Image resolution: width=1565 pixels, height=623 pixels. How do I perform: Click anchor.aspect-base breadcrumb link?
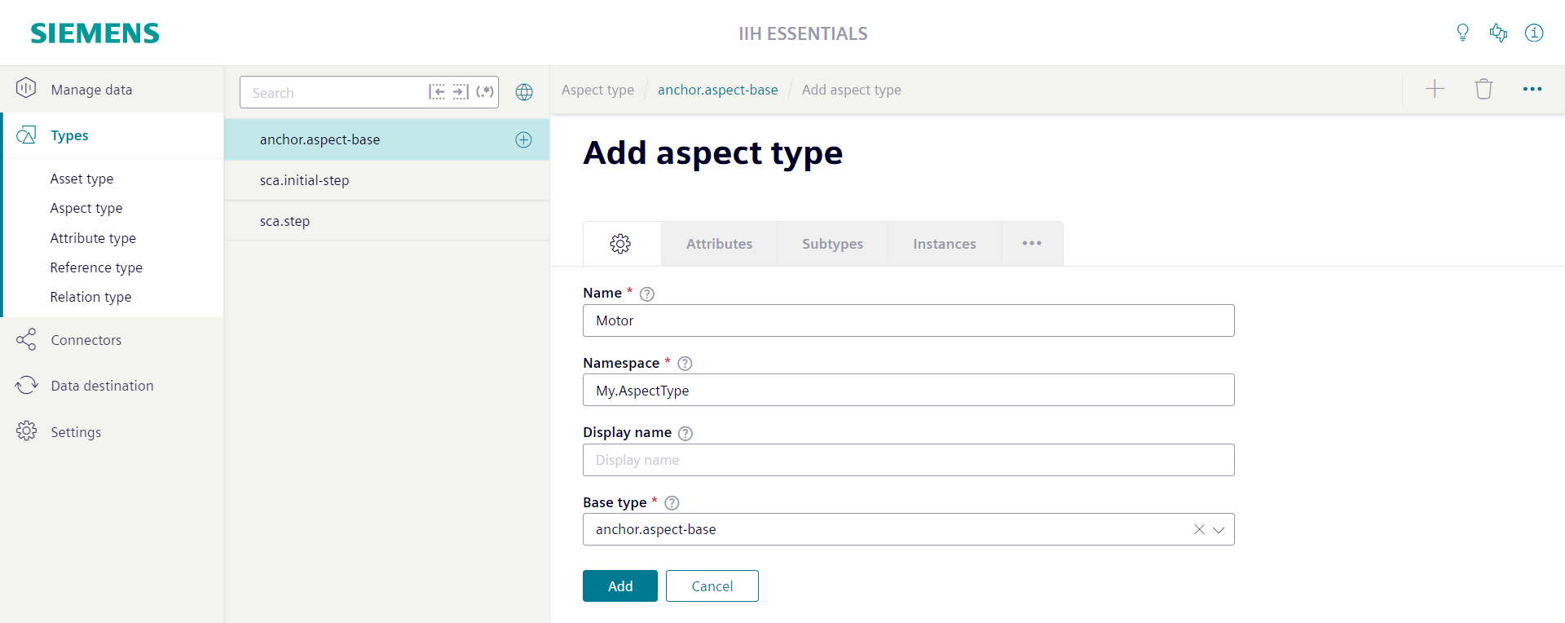717,90
